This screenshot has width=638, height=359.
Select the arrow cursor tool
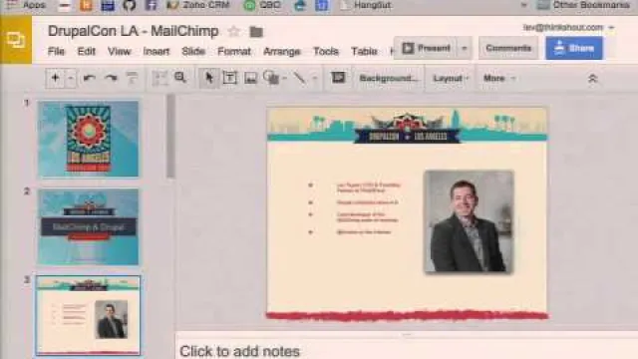[209, 78]
